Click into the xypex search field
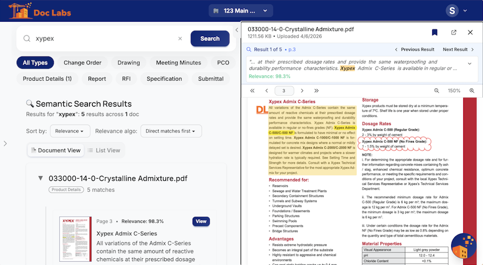 pyautogui.click(x=105, y=39)
